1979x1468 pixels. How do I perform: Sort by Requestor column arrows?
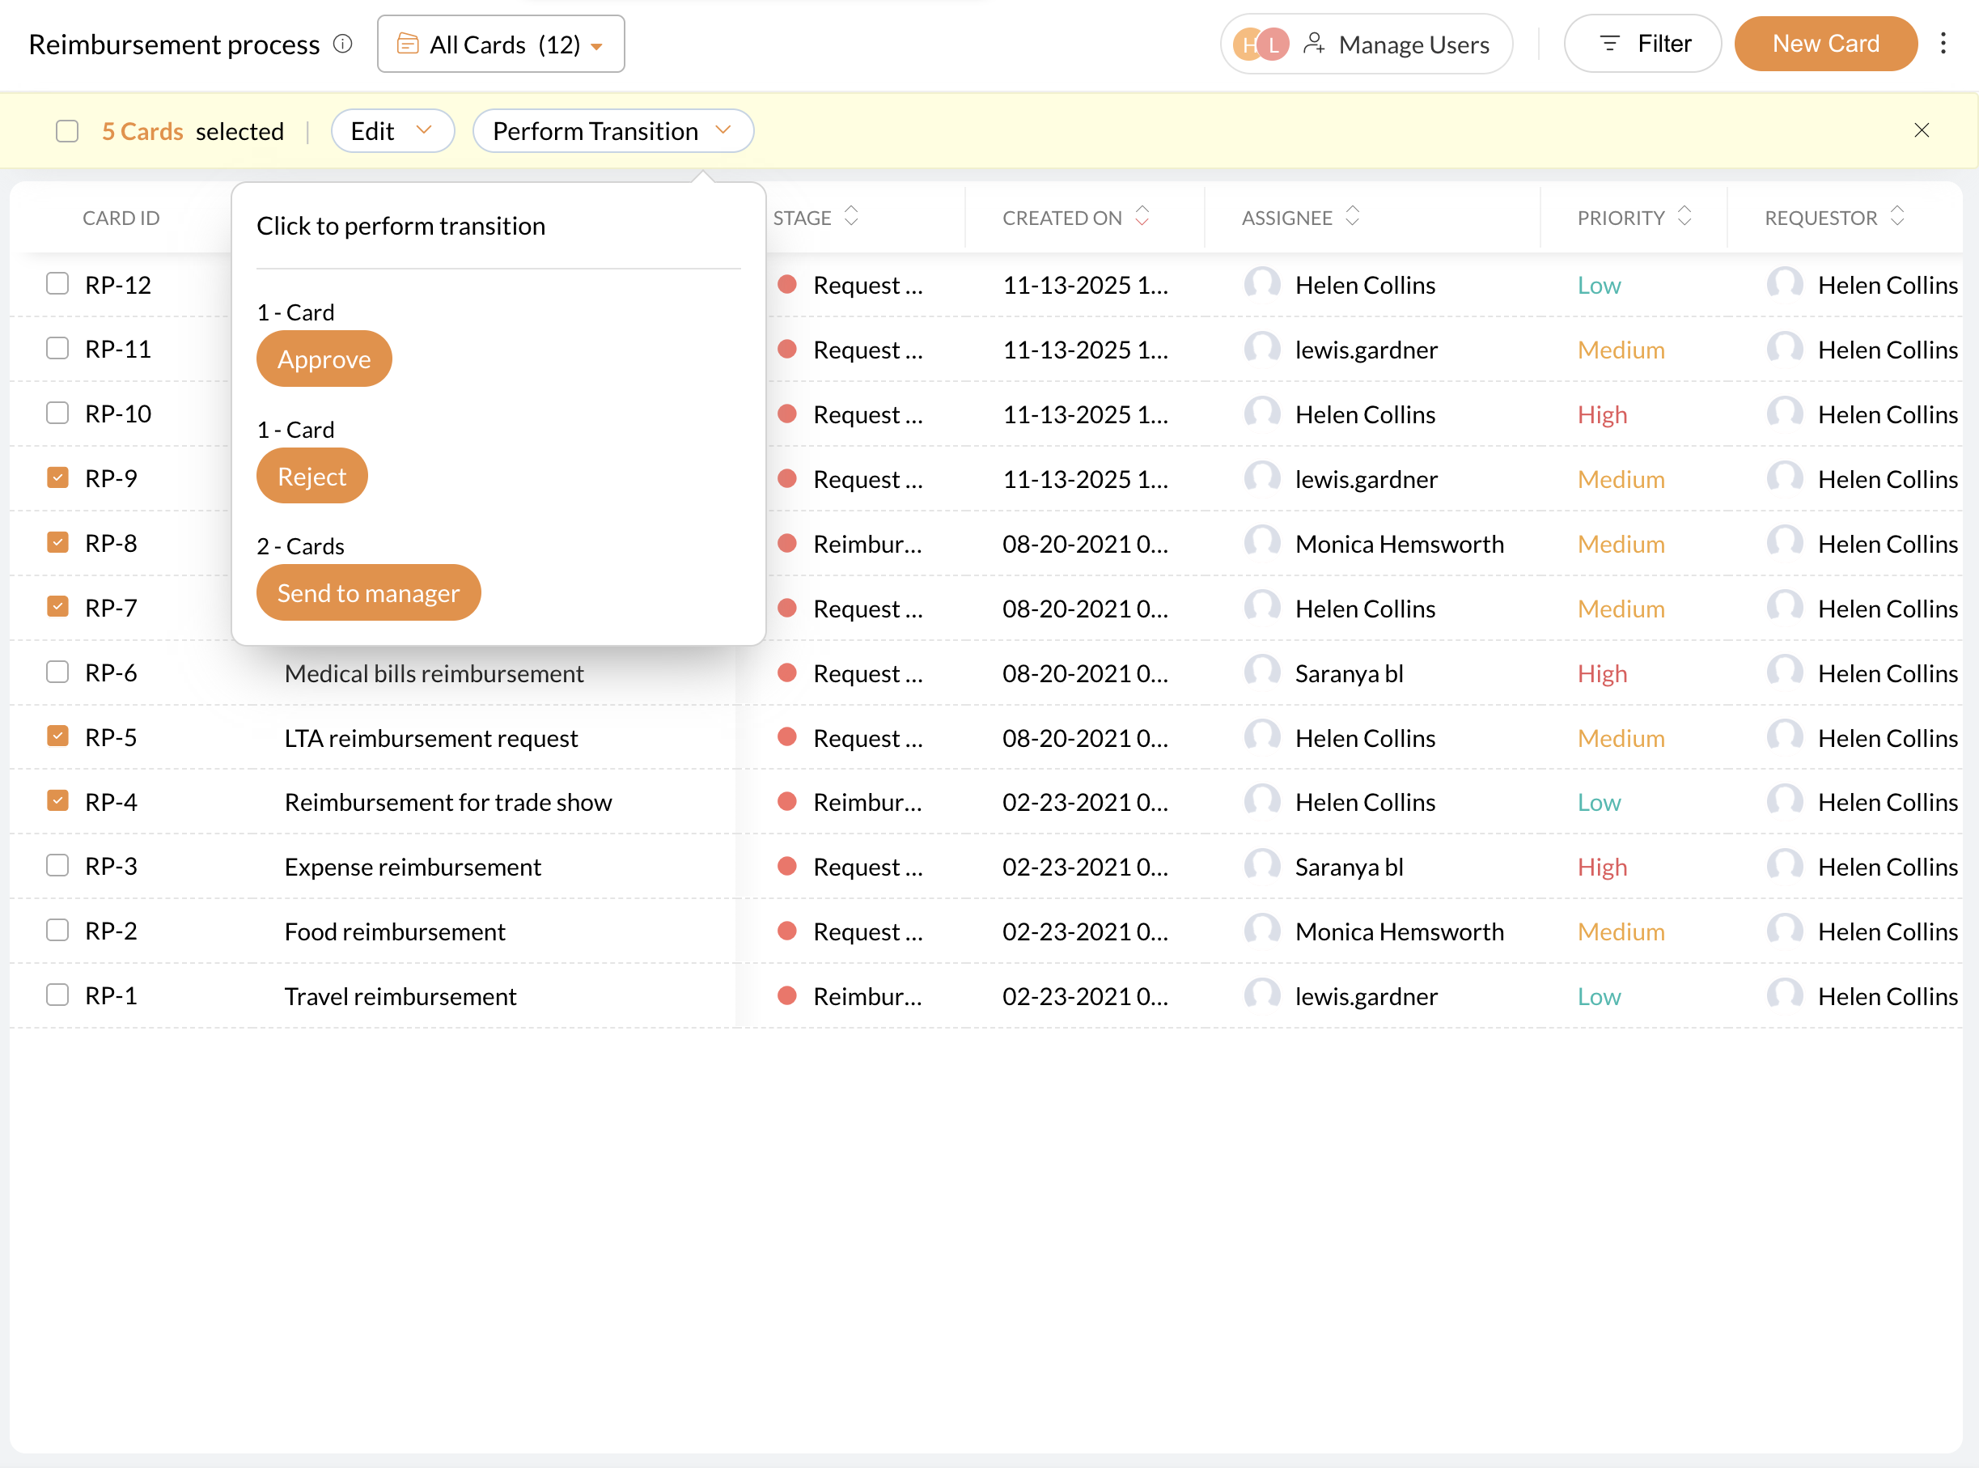(1896, 217)
